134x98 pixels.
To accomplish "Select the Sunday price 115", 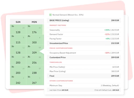I will click(x=18, y=43).
